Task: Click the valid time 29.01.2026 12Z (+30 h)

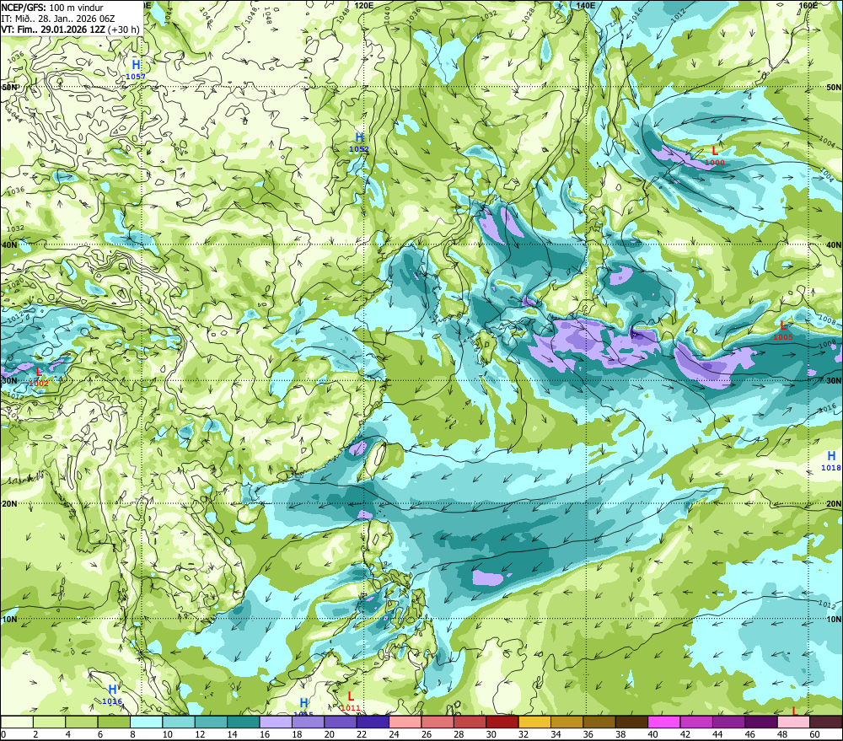Action: [x=71, y=30]
